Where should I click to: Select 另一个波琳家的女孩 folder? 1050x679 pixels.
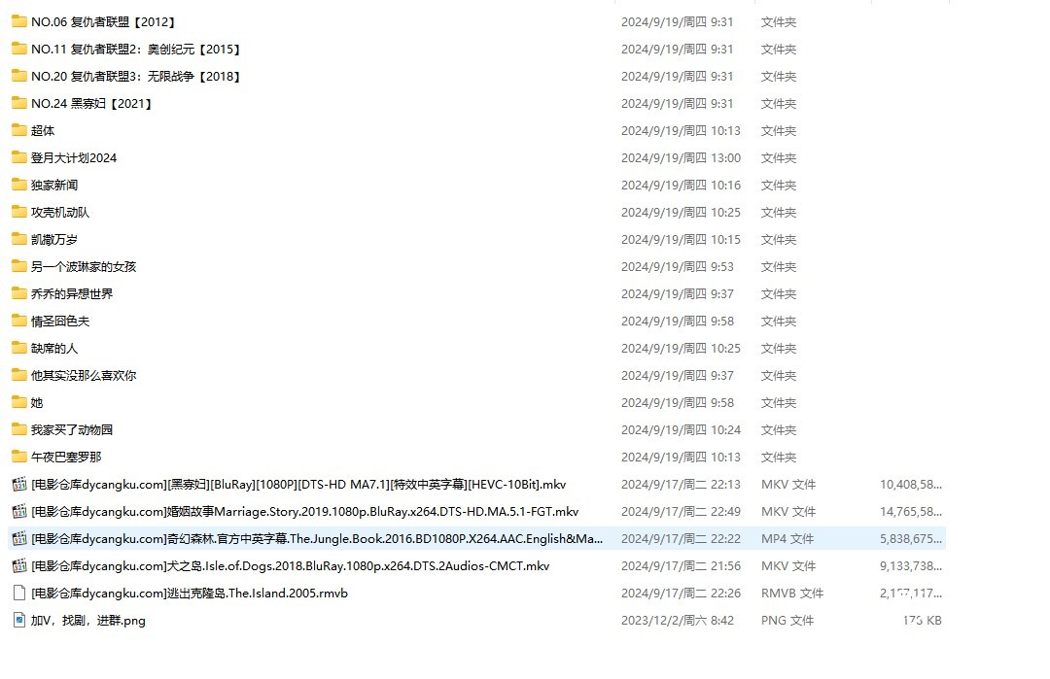pos(84,266)
